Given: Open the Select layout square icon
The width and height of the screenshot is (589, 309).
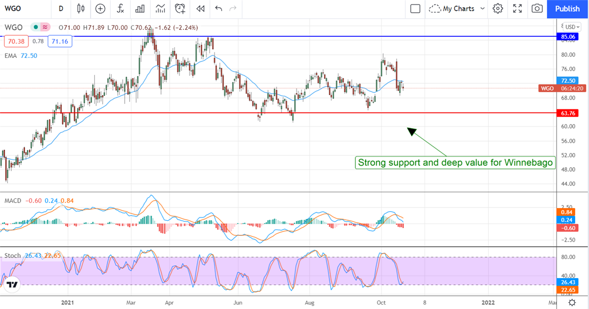Looking at the screenshot, I should [415, 8].
